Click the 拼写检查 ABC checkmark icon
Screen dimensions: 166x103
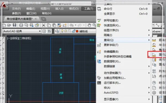(x=99, y=20)
